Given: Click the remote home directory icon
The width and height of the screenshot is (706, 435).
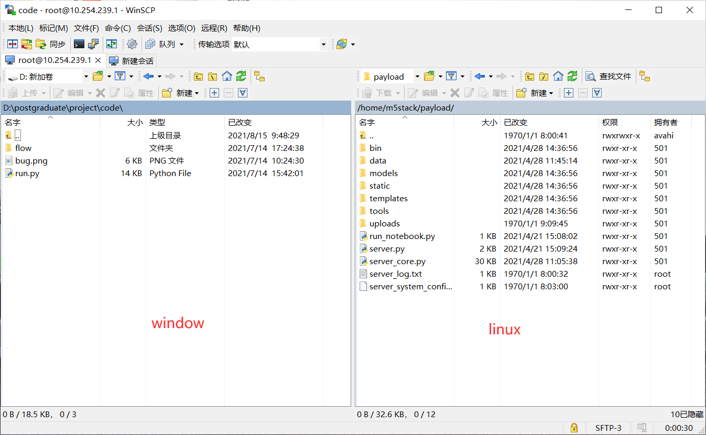Looking at the screenshot, I should tap(558, 77).
